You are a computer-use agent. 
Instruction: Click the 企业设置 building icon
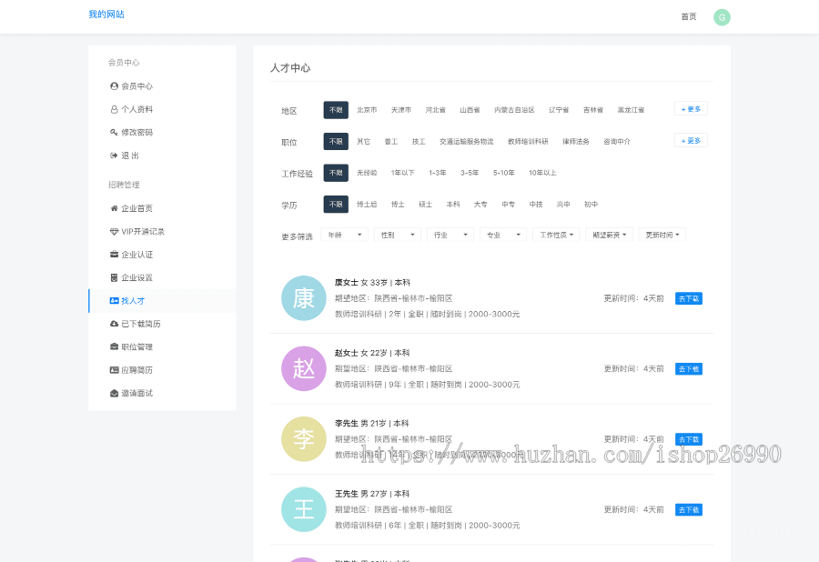pyautogui.click(x=114, y=277)
